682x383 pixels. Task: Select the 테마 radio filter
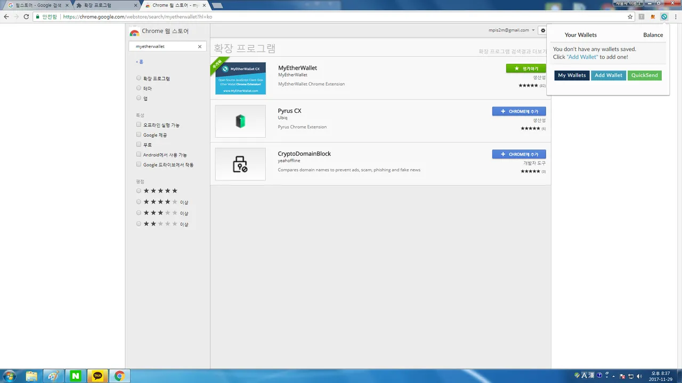pyautogui.click(x=139, y=88)
